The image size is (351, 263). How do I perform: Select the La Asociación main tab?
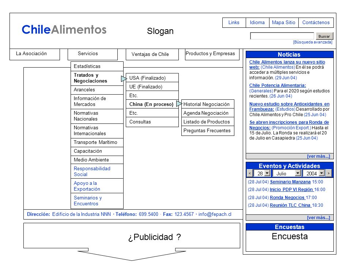point(35,54)
